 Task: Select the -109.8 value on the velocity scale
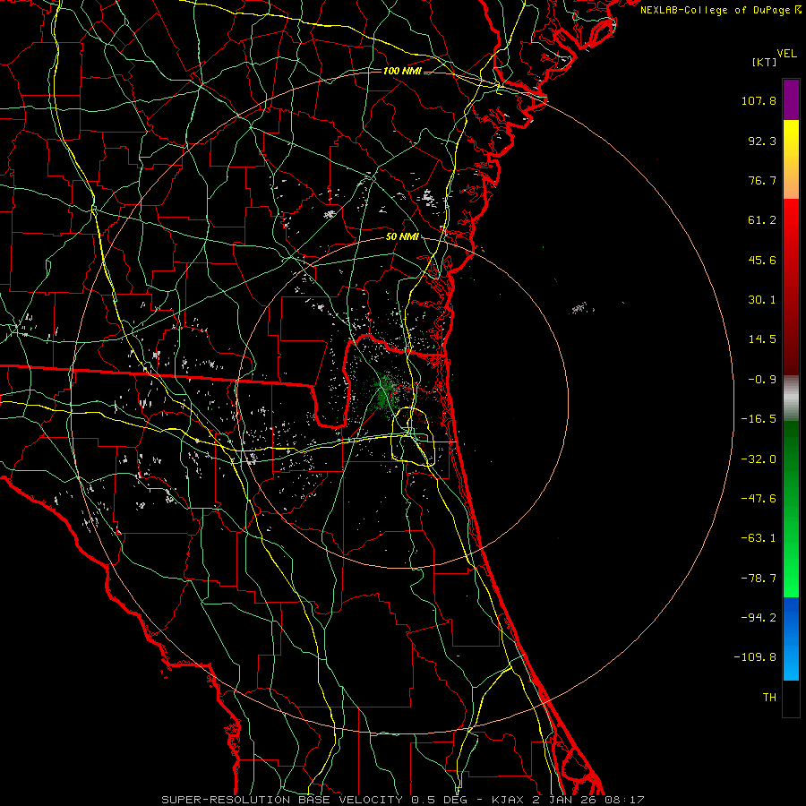pos(756,657)
